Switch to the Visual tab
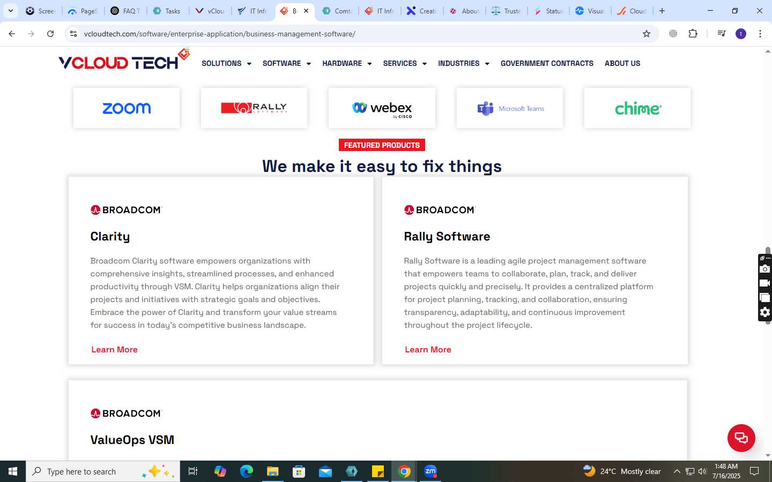The image size is (772, 482). tap(590, 11)
